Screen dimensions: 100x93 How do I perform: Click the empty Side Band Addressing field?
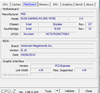click(x=41, y=74)
